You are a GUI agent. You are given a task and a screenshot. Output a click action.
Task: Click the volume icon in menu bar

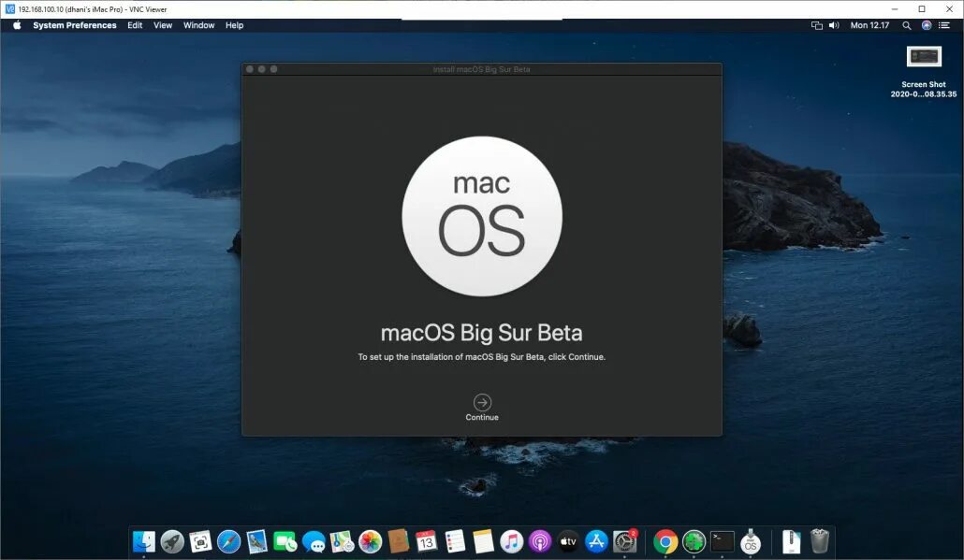[x=834, y=25]
